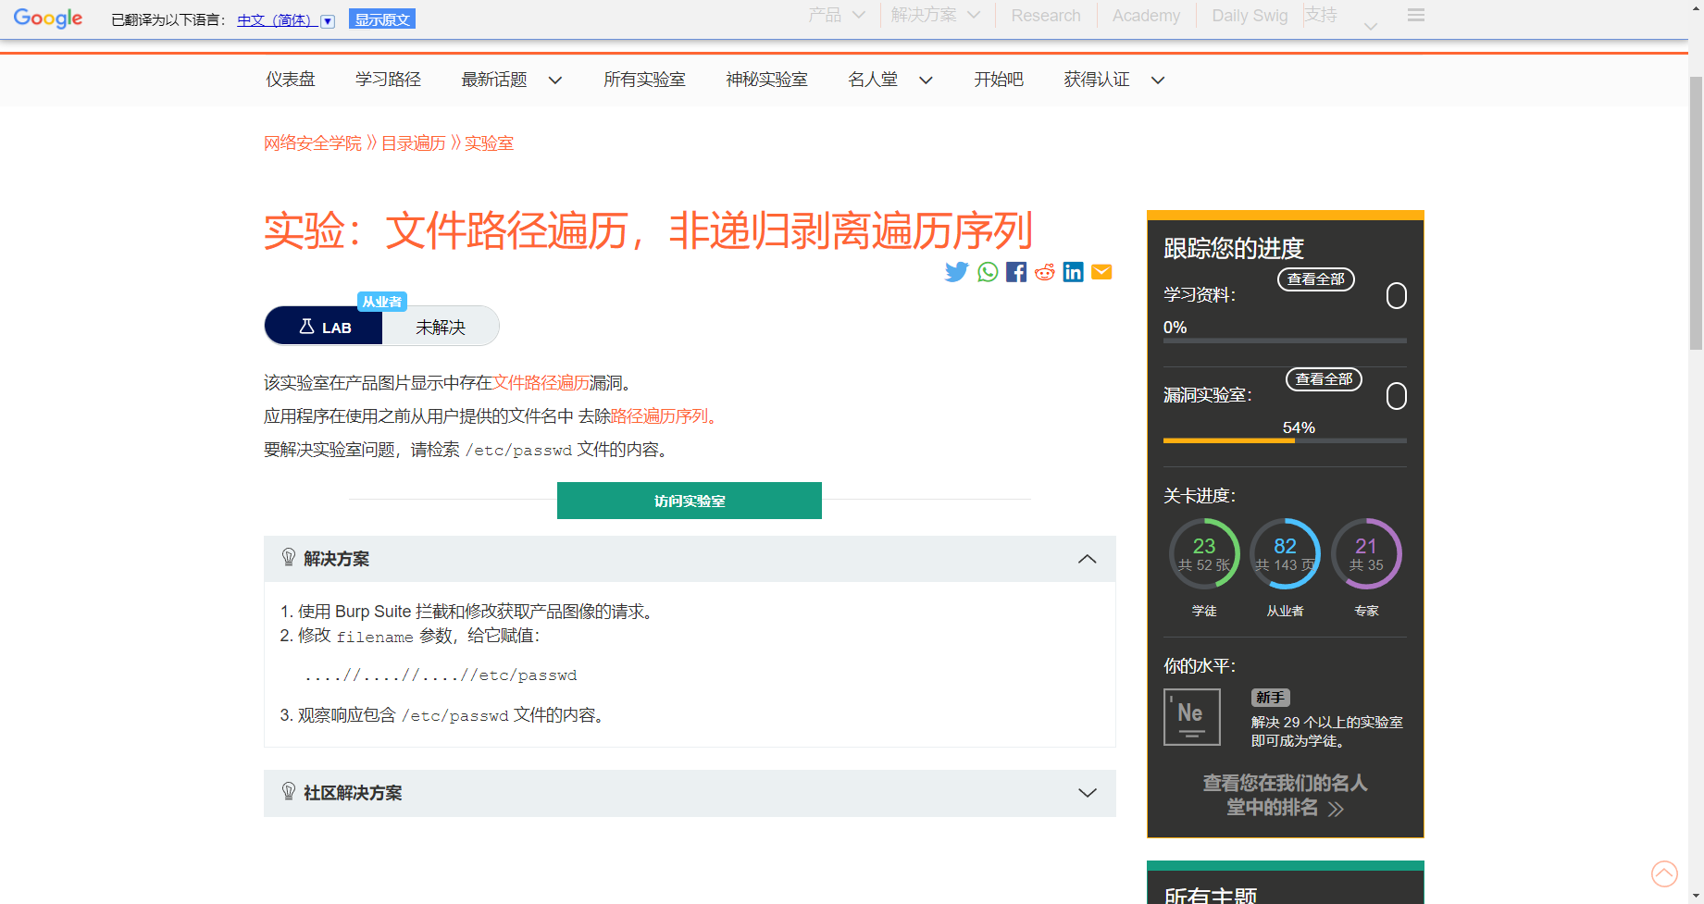Share lab on Twitter

point(956,272)
